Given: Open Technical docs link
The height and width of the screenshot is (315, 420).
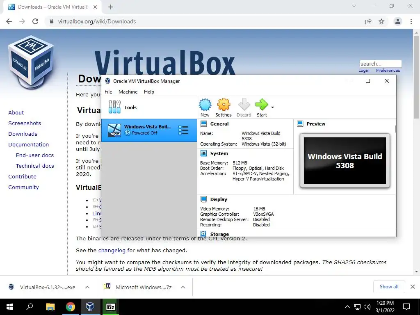Looking at the screenshot, I should click(35, 166).
